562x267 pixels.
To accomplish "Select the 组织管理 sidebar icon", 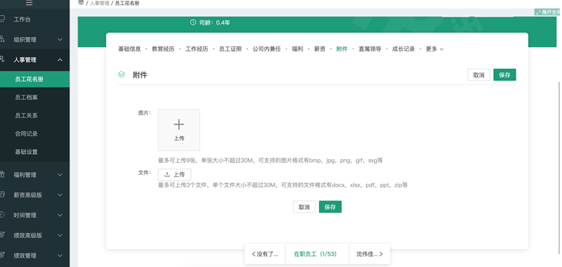I will coord(1,39).
